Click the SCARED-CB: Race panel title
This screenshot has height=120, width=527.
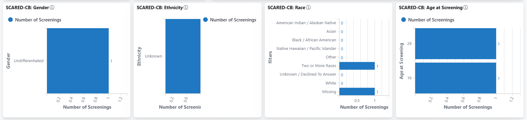pos(286,7)
